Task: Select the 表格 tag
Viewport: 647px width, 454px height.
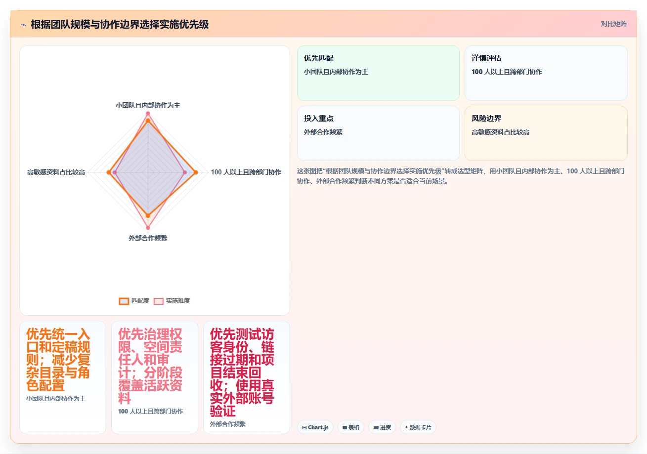Action: pos(351,427)
